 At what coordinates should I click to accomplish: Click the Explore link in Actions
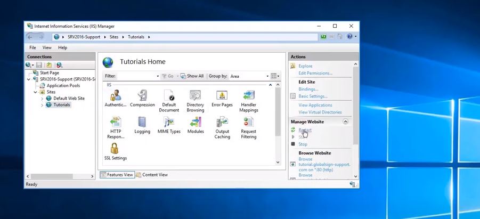click(305, 66)
